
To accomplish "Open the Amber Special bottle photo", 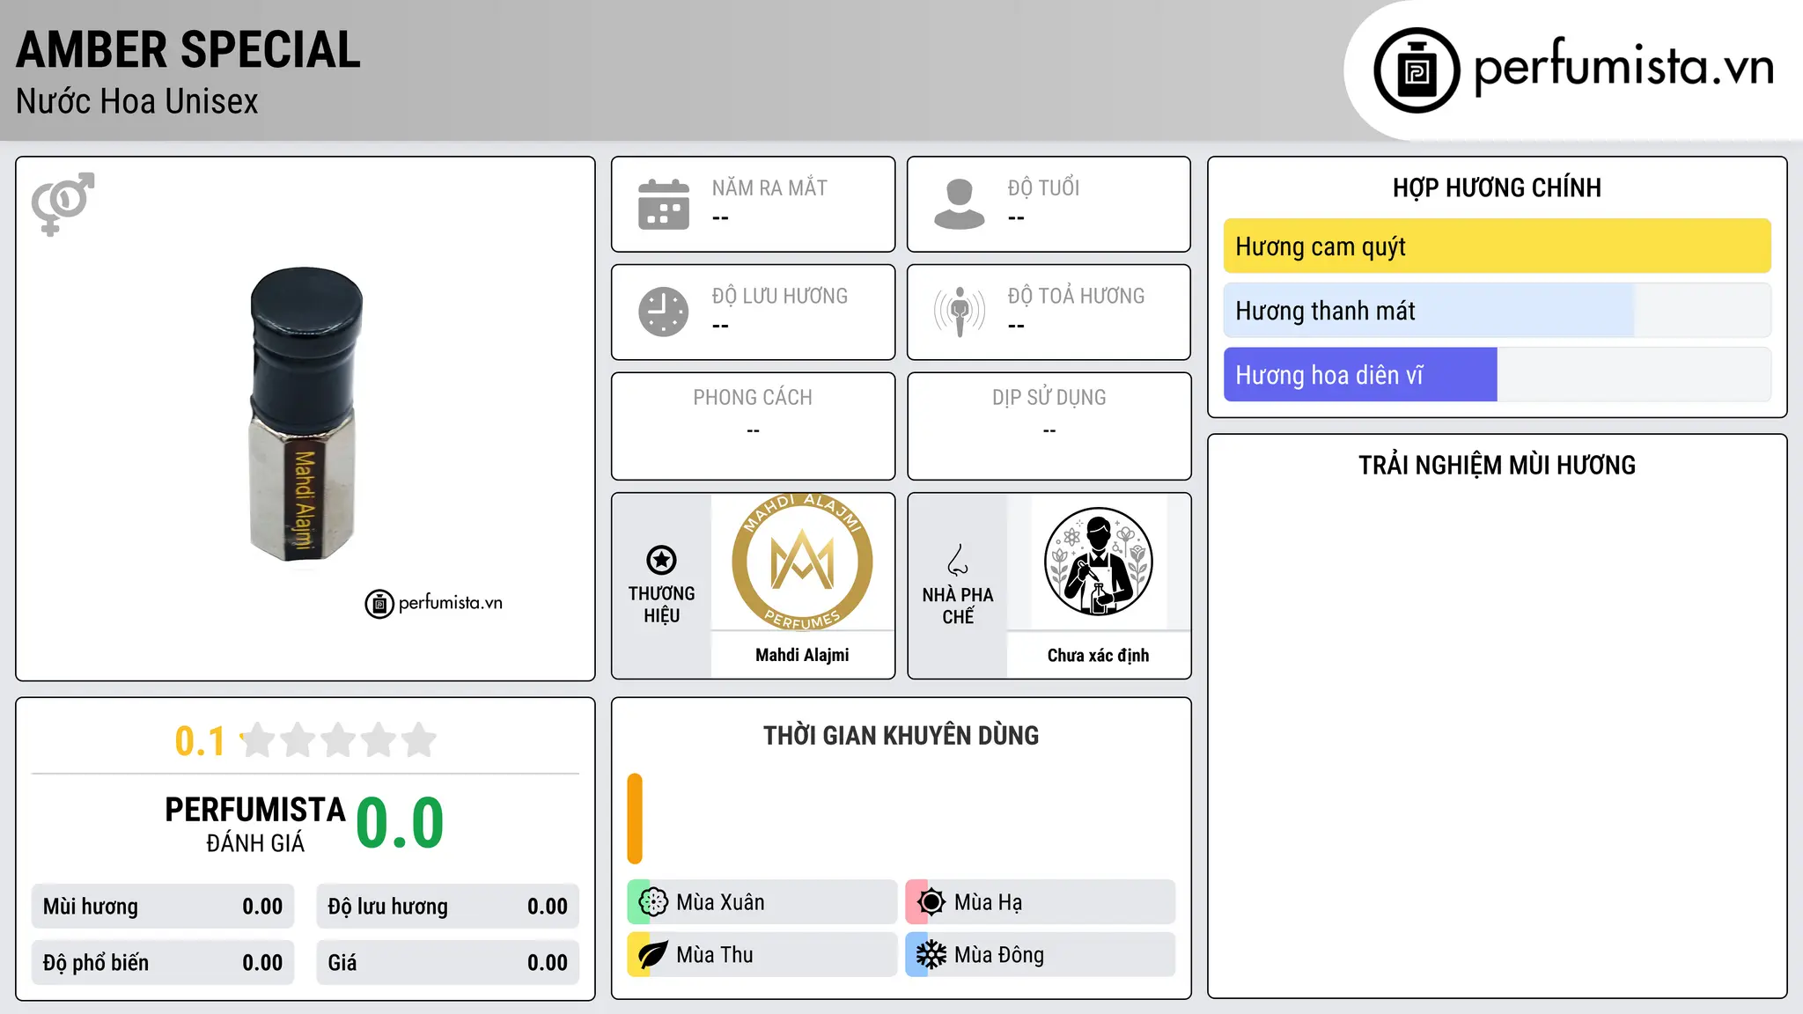I will (x=306, y=414).
